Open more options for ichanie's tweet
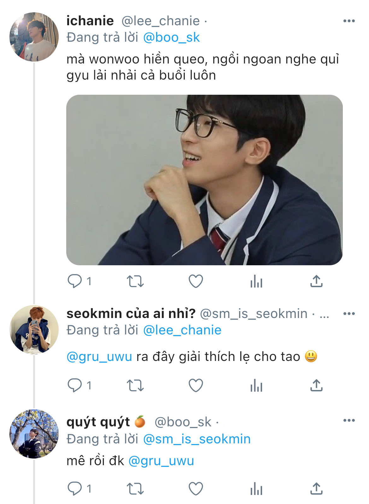Screen dimensions: 369x504 [x=349, y=21]
